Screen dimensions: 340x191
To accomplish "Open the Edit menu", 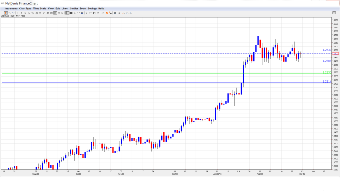I will click(x=58, y=9).
